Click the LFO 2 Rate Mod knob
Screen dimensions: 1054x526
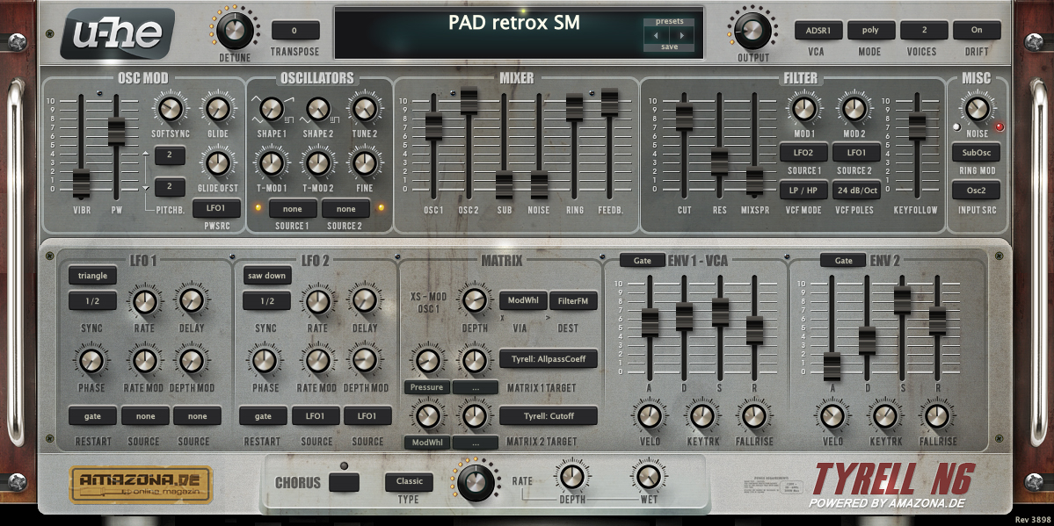pos(317,360)
